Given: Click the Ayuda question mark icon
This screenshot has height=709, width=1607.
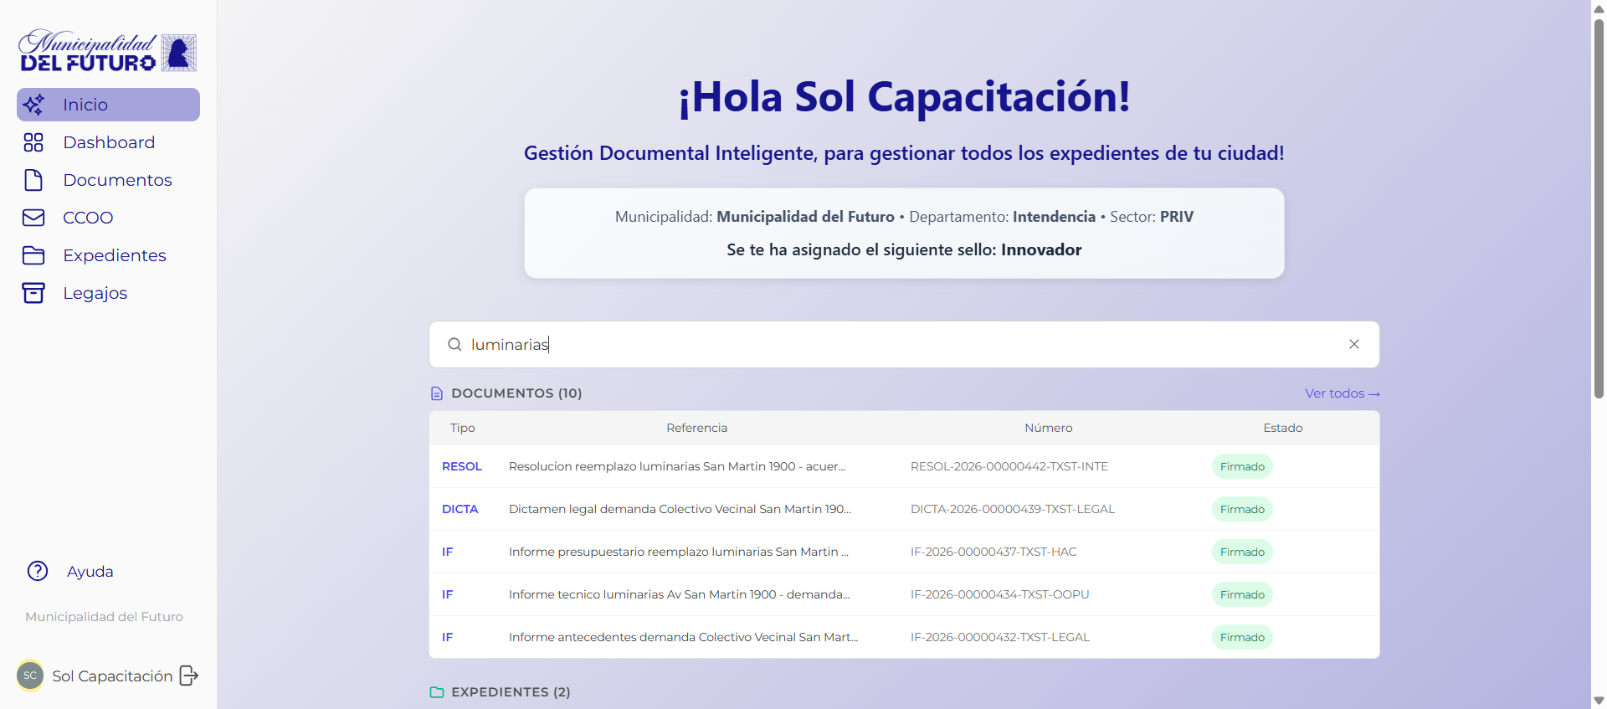Looking at the screenshot, I should coord(38,571).
